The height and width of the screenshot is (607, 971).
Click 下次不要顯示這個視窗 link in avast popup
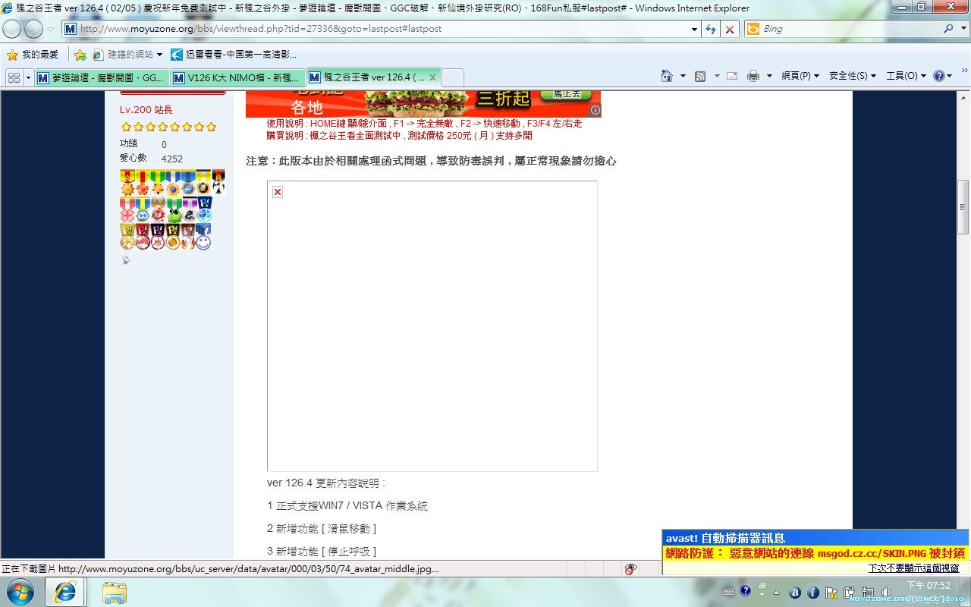[x=913, y=568]
